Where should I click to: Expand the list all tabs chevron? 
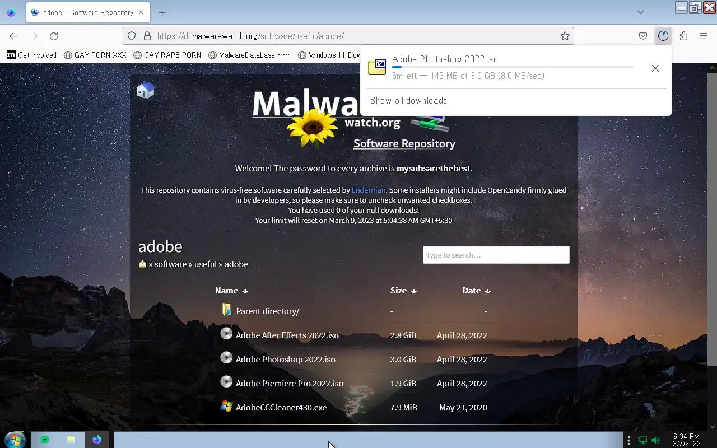[641, 12]
